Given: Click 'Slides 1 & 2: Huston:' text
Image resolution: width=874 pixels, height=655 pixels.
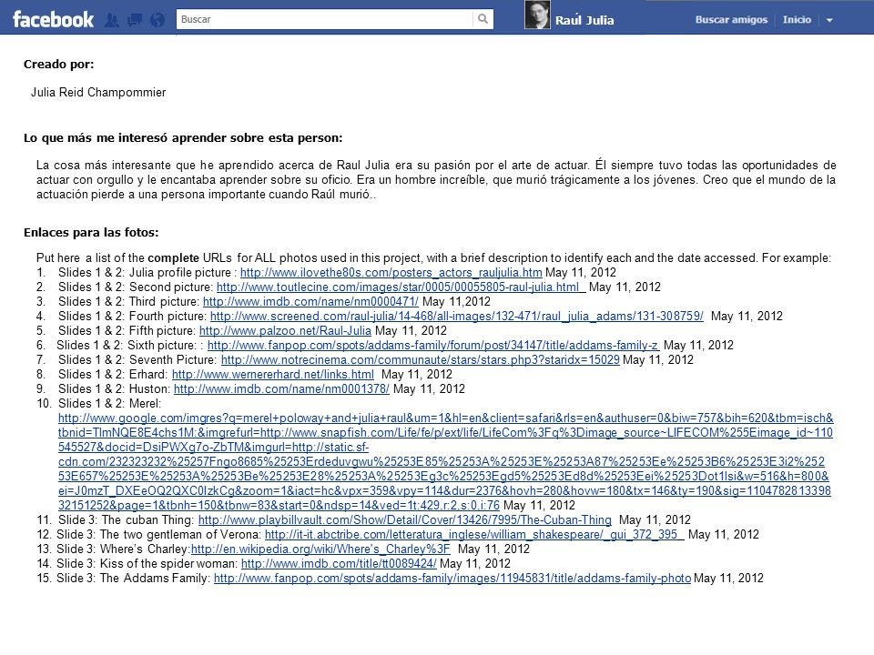Looking at the screenshot, I should coord(114,388).
